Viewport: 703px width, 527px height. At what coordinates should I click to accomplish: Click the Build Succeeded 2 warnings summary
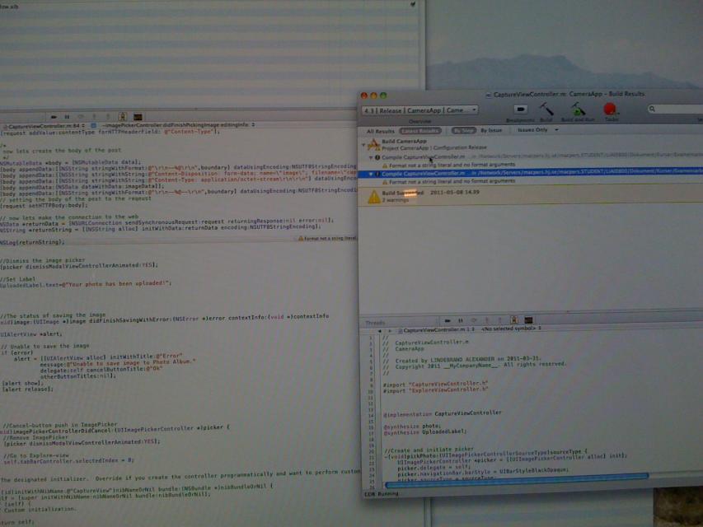point(430,196)
